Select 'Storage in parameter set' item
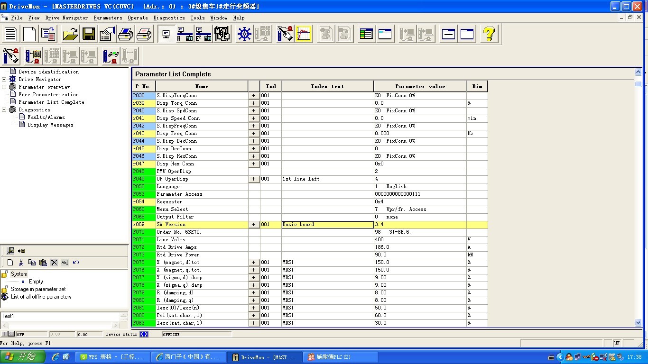The width and height of the screenshot is (648, 364). [38, 289]
